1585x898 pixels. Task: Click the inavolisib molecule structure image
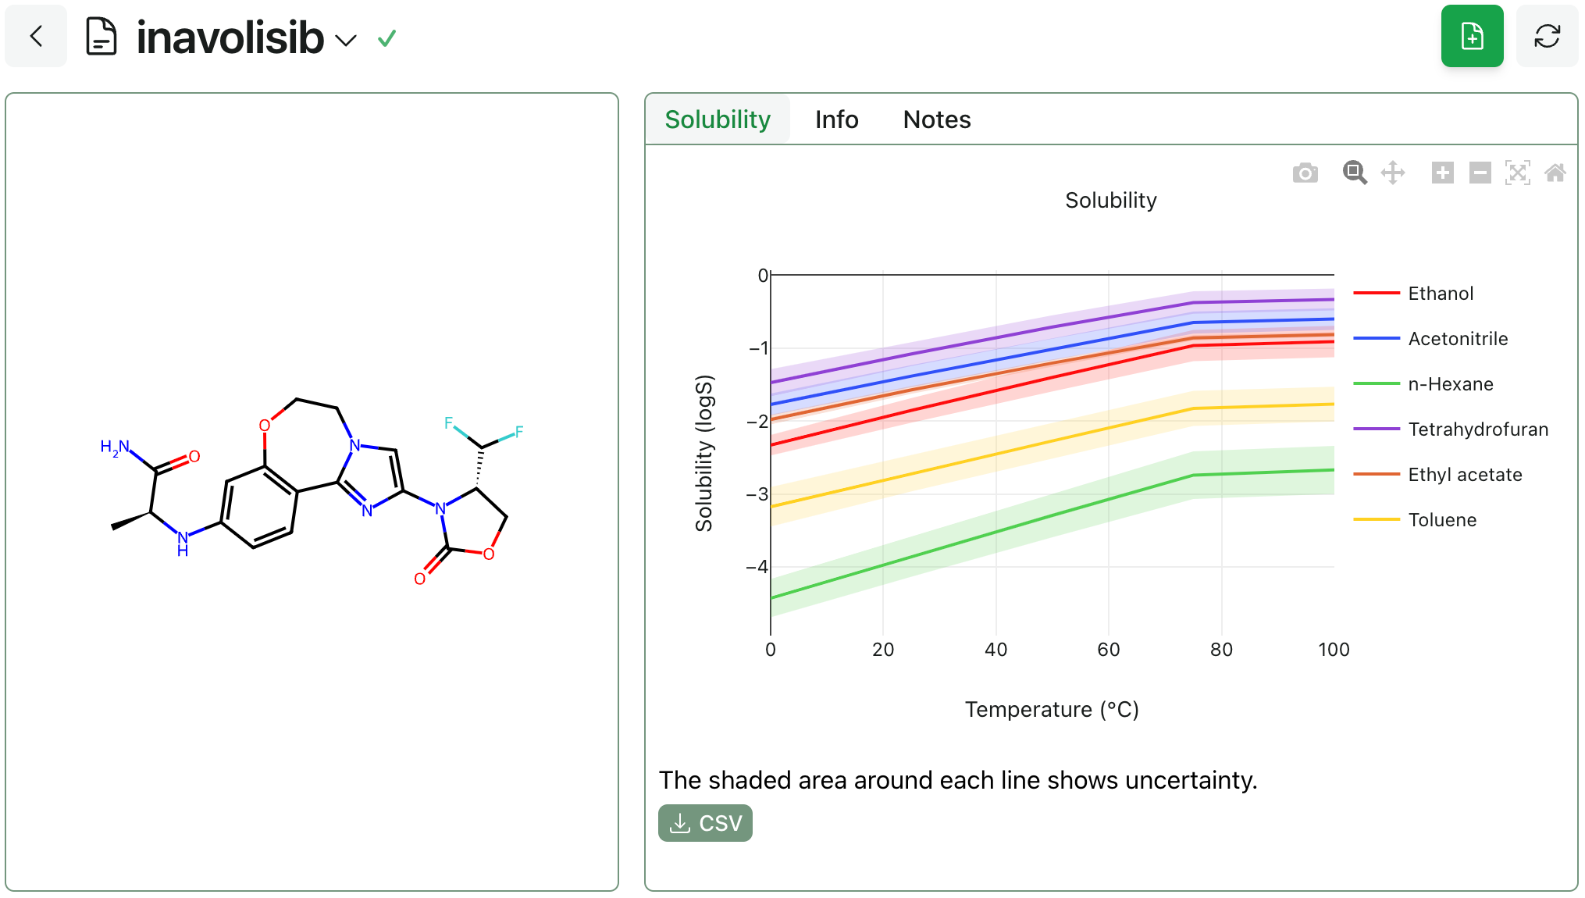tap(312, 492)
